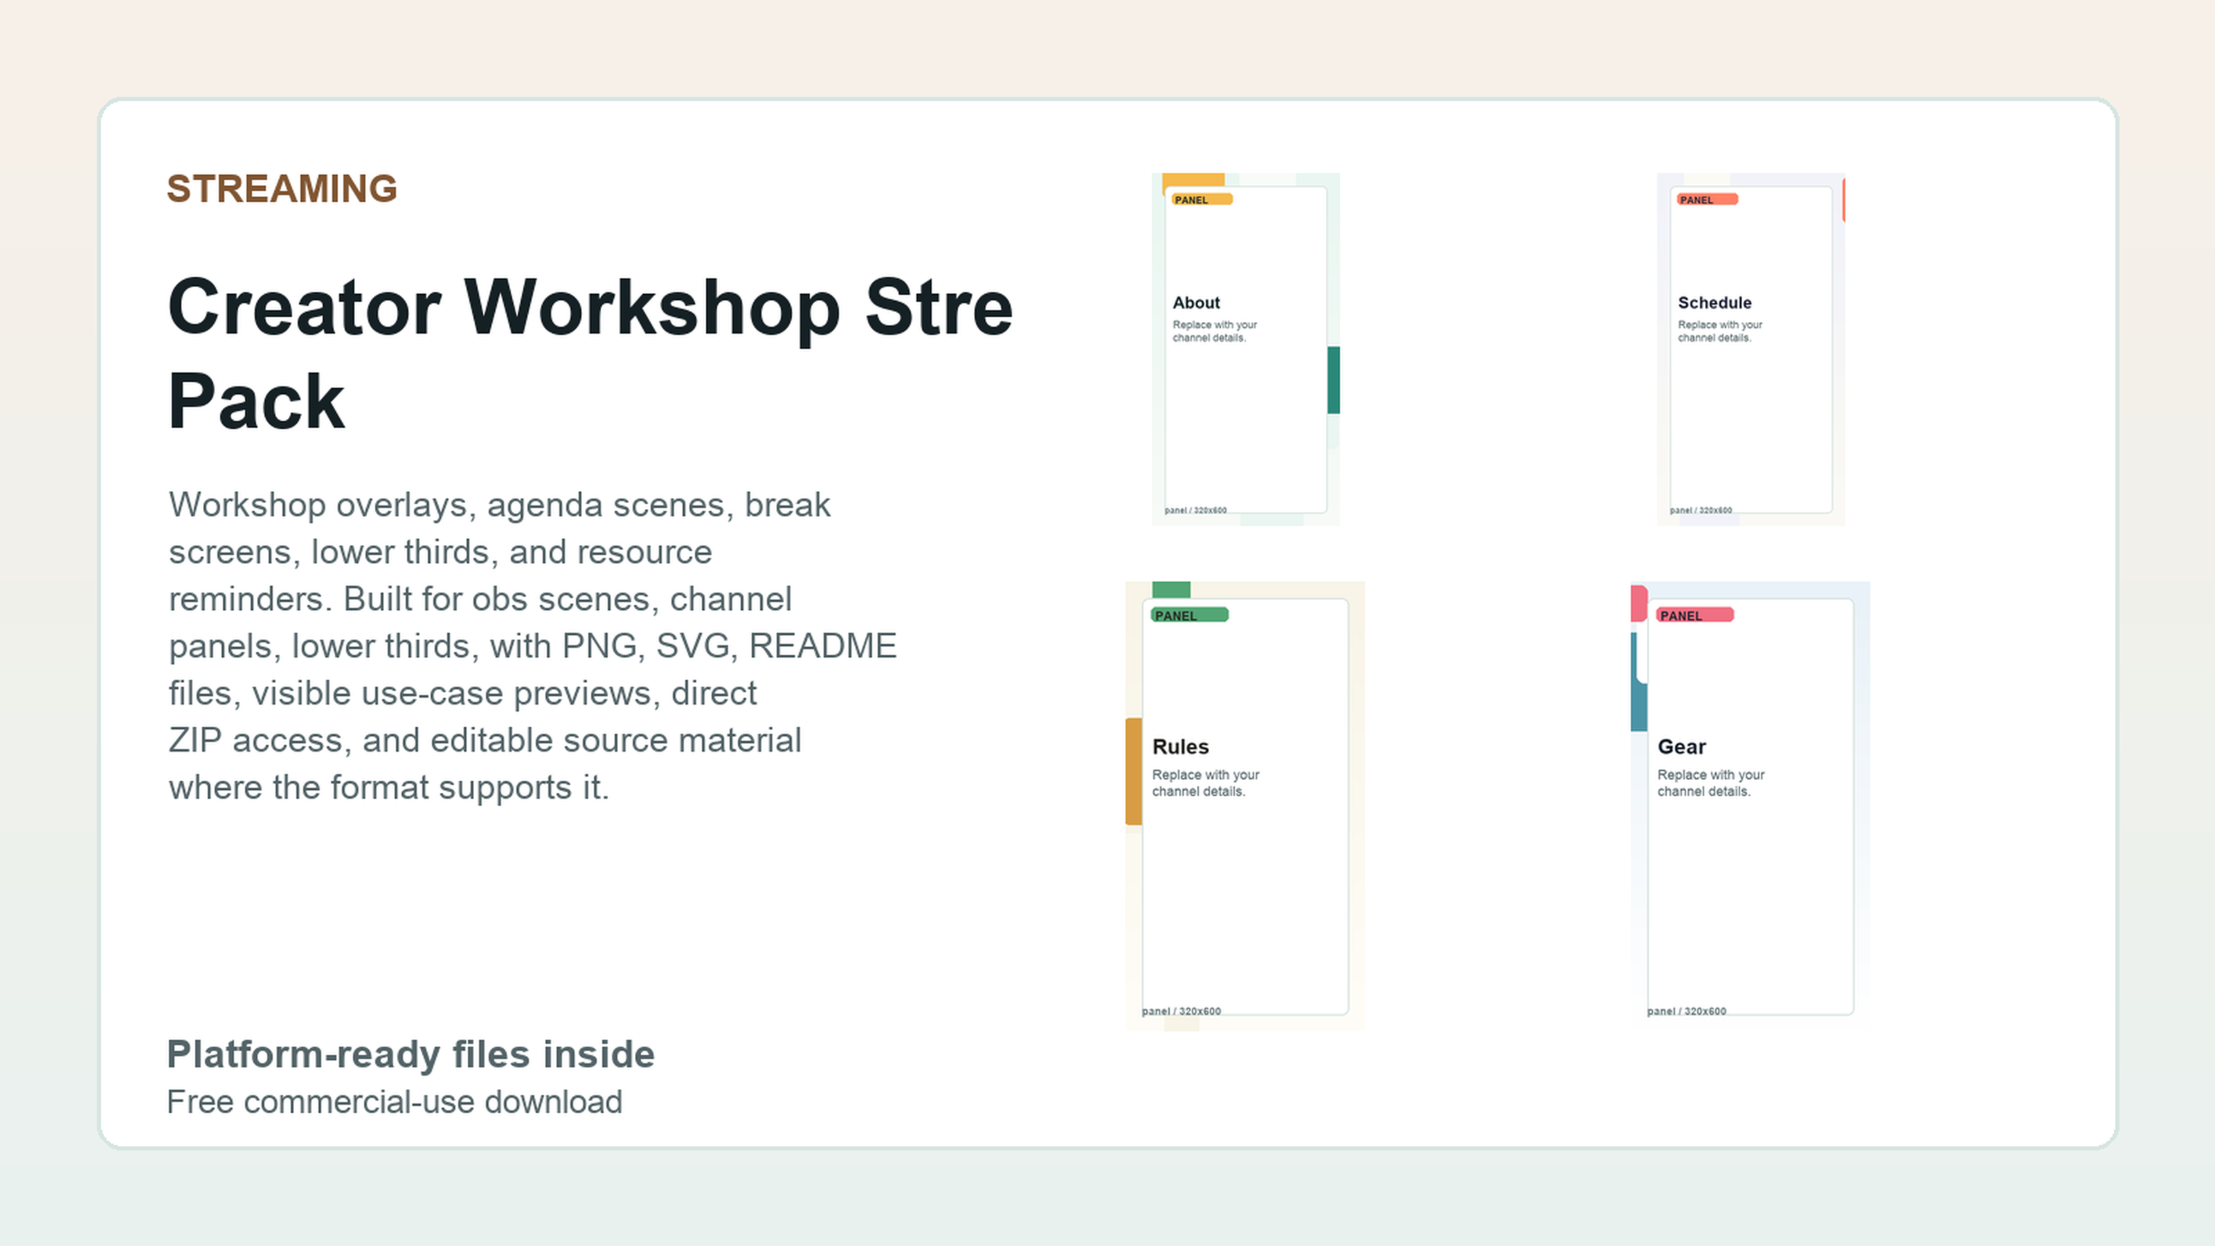The width and height of the screenshot is (2215, 1246).
Task: Click the 'Schedule' heading text
Action: point(1715,303)
